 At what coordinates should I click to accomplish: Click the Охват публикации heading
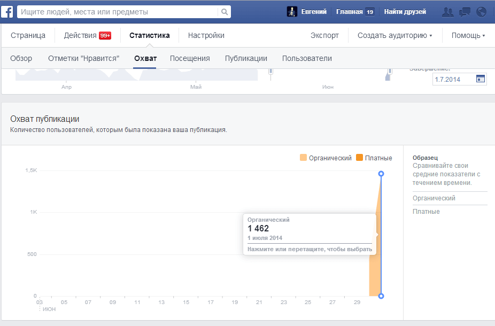tap(44, 119)
